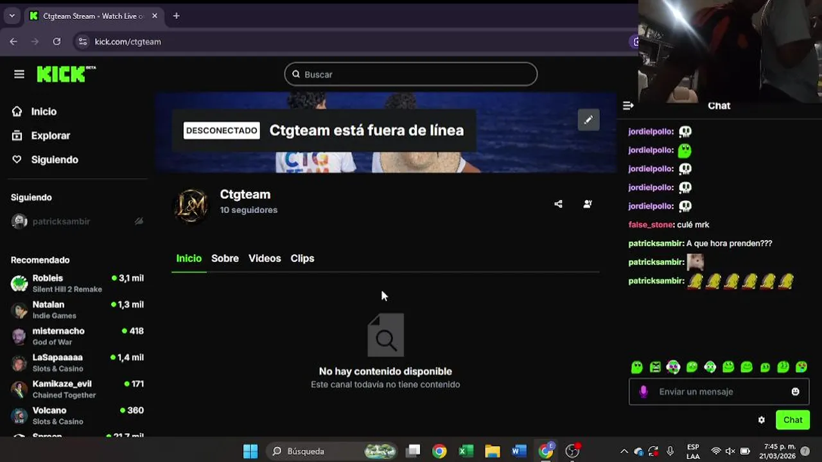Viewport: 822px width, 462px height.
Task: Open Natalan recommended channel
Action: 77,310
